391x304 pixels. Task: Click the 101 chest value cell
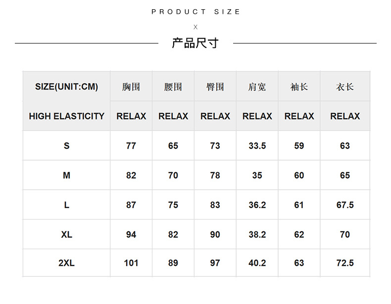(131, 262)
